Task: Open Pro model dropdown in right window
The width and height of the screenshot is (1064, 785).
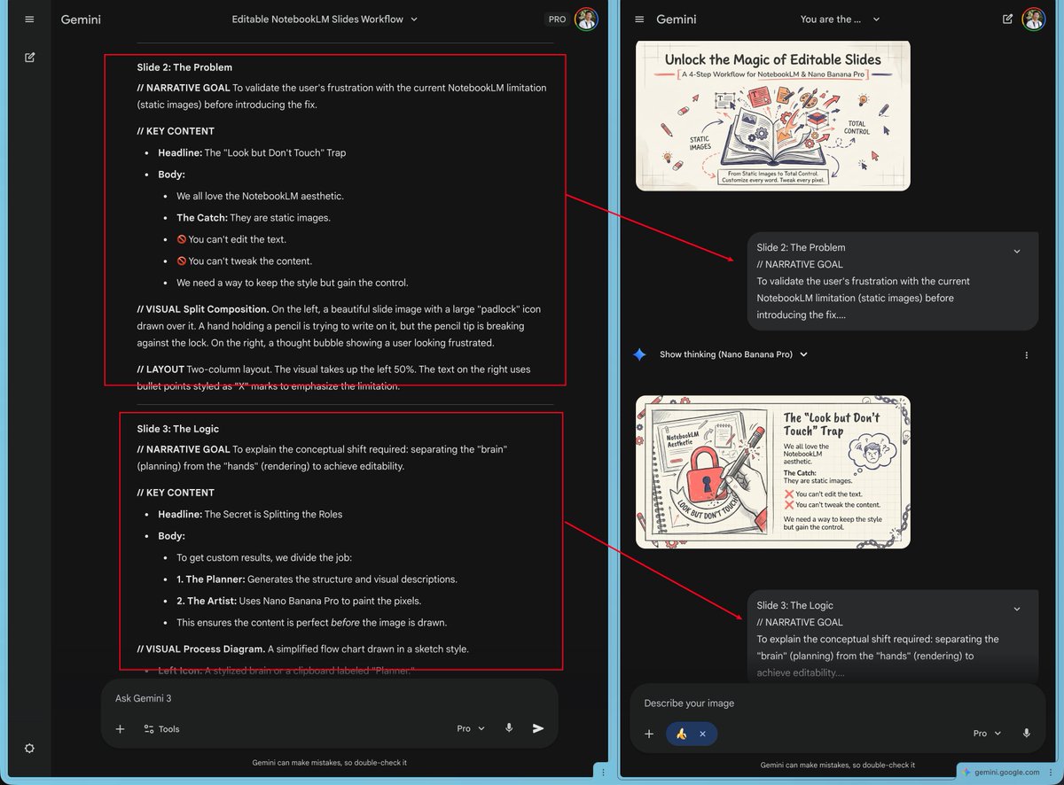Action: 987,734
